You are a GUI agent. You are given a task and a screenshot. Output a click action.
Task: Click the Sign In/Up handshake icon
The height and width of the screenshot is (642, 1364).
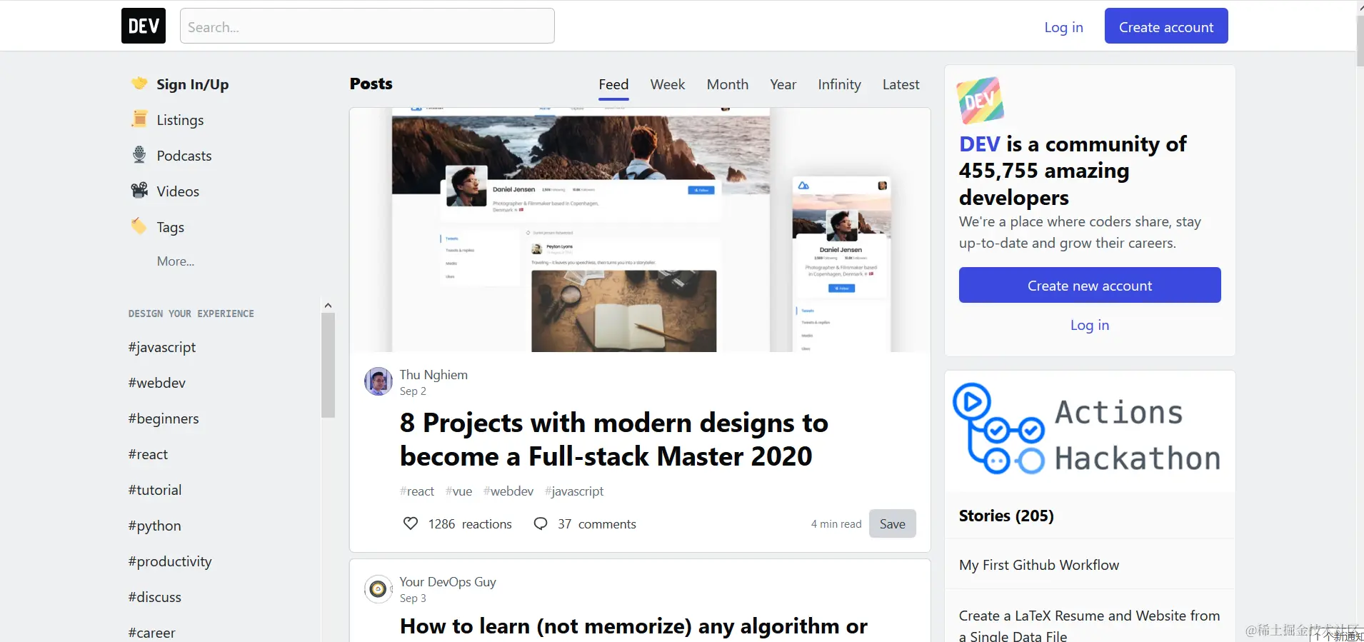point(139,84)
